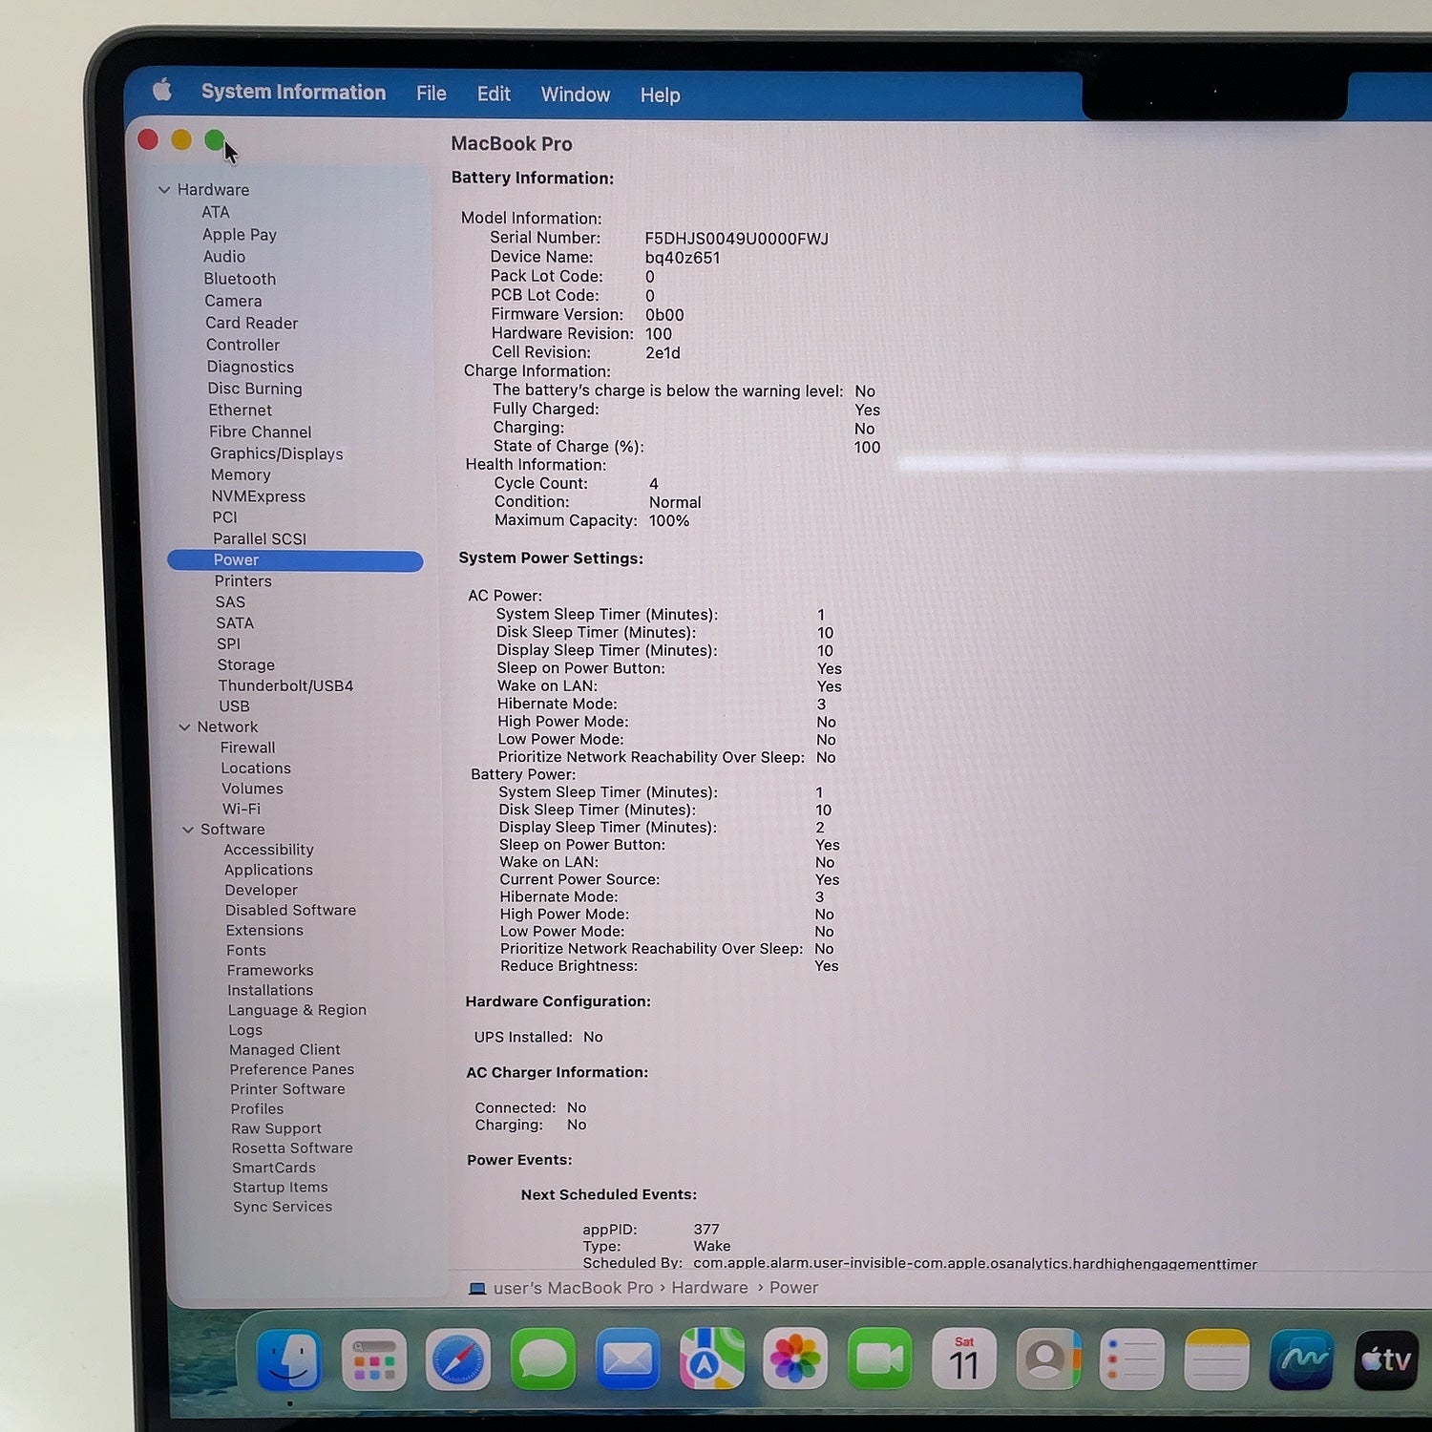Select Preference Panes in the sidebar
The width and height of the screenshot is (1432, 1432).
(x=291, y=1069)
